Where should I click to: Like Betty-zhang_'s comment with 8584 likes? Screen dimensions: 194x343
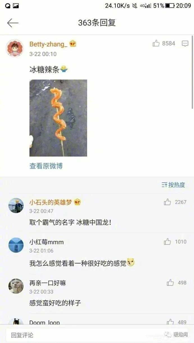click(156, 43)
